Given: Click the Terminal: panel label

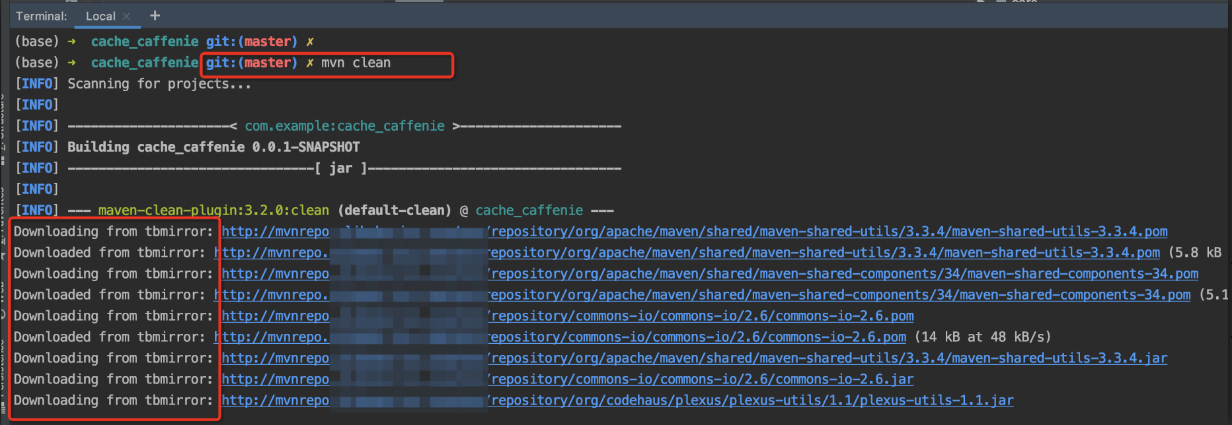Looking at the screenshot, I should pos(41,16).
